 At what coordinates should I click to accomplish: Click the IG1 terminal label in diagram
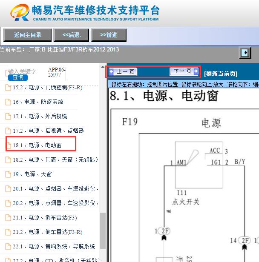[216, 162]
